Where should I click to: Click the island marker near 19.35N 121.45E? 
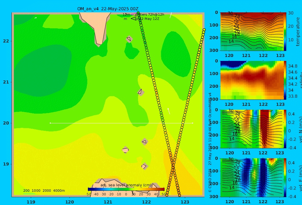click(x=125, y=150)
